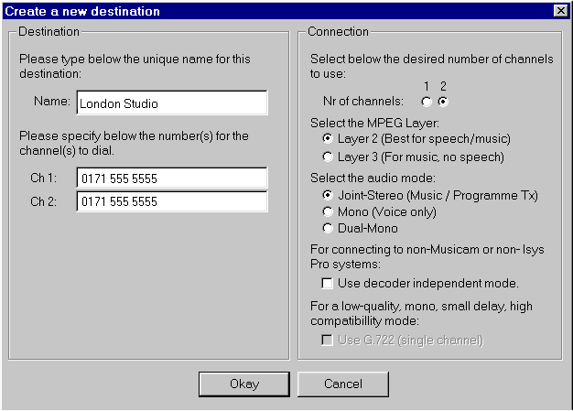Screen dimensions: 573x411
Task: Select 2 channels radio option
Action: (443, 102)
